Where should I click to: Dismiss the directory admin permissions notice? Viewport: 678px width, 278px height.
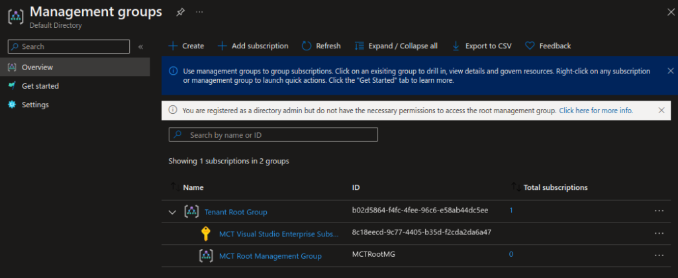(x=661, y=111)
